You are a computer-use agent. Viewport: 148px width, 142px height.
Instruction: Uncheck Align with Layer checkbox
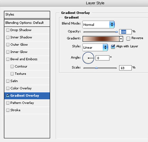click(x=113, y=47)
